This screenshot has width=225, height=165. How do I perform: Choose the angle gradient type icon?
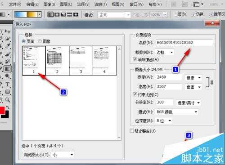63,14
